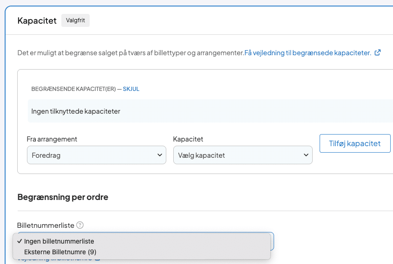Click the chevron arrow on Foredrag dropdown

(x=159, y=155)
